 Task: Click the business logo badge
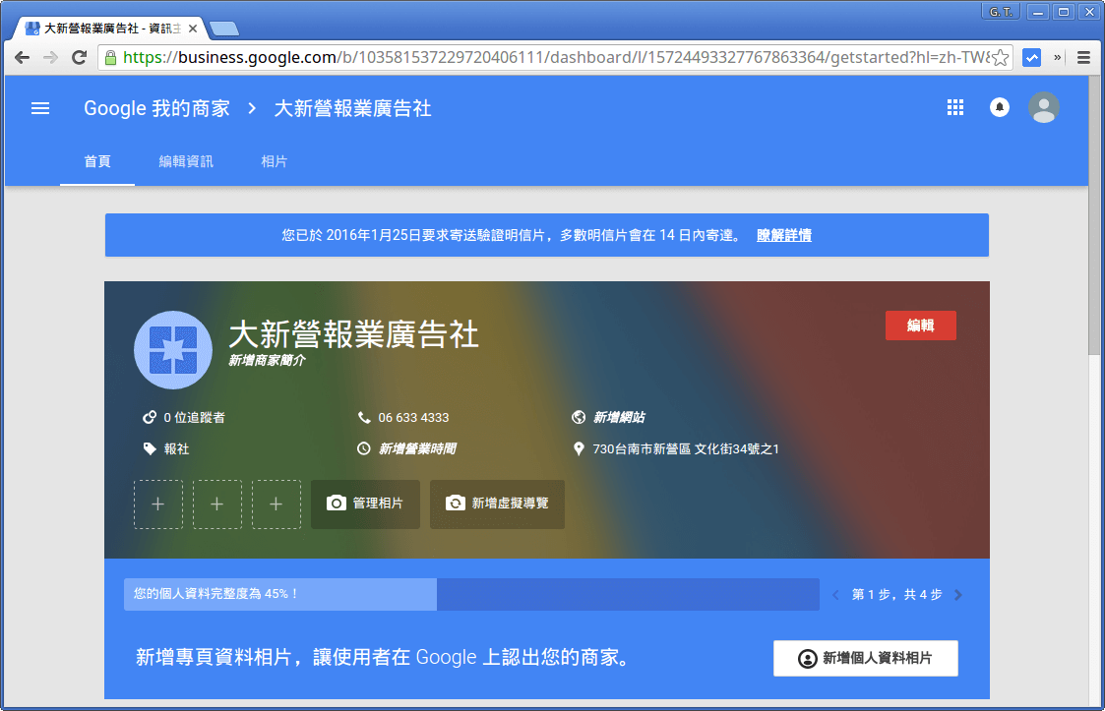[x=172, y=349]
